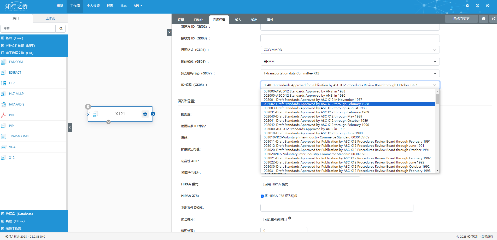This screenshot has width=497, height=240.
Task: Click the blue navigate arrow on X121 node
Action: coord(153,114)
